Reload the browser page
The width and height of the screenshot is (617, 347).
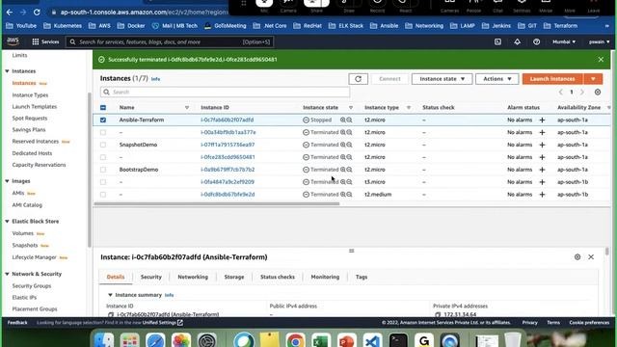pyautogui.click(x=37, y=13)
